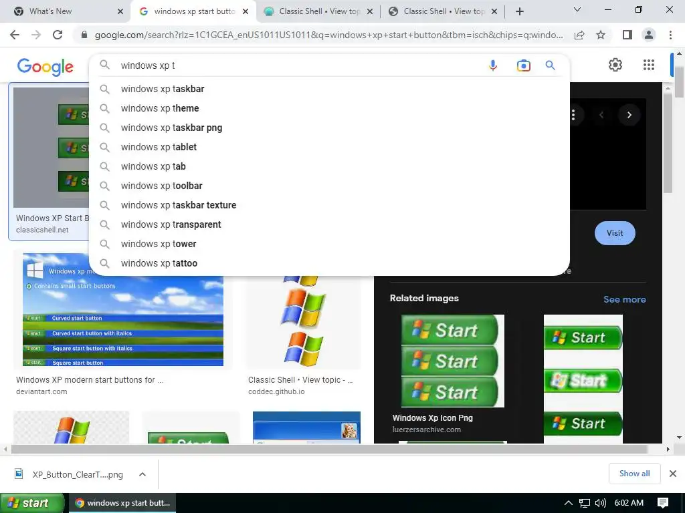Choose suggestion windows xp theme
This screenshot has width=685, height=513.
329,108
